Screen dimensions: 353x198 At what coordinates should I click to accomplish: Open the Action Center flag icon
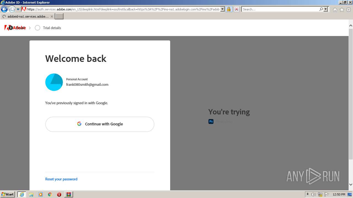pyautogui.click(x=327, y=194)
